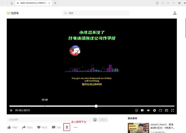Image resolution: width=186 pixels, height=133 pixels.
Task: Open the user profile icon
Action: (x=175, y=13)
